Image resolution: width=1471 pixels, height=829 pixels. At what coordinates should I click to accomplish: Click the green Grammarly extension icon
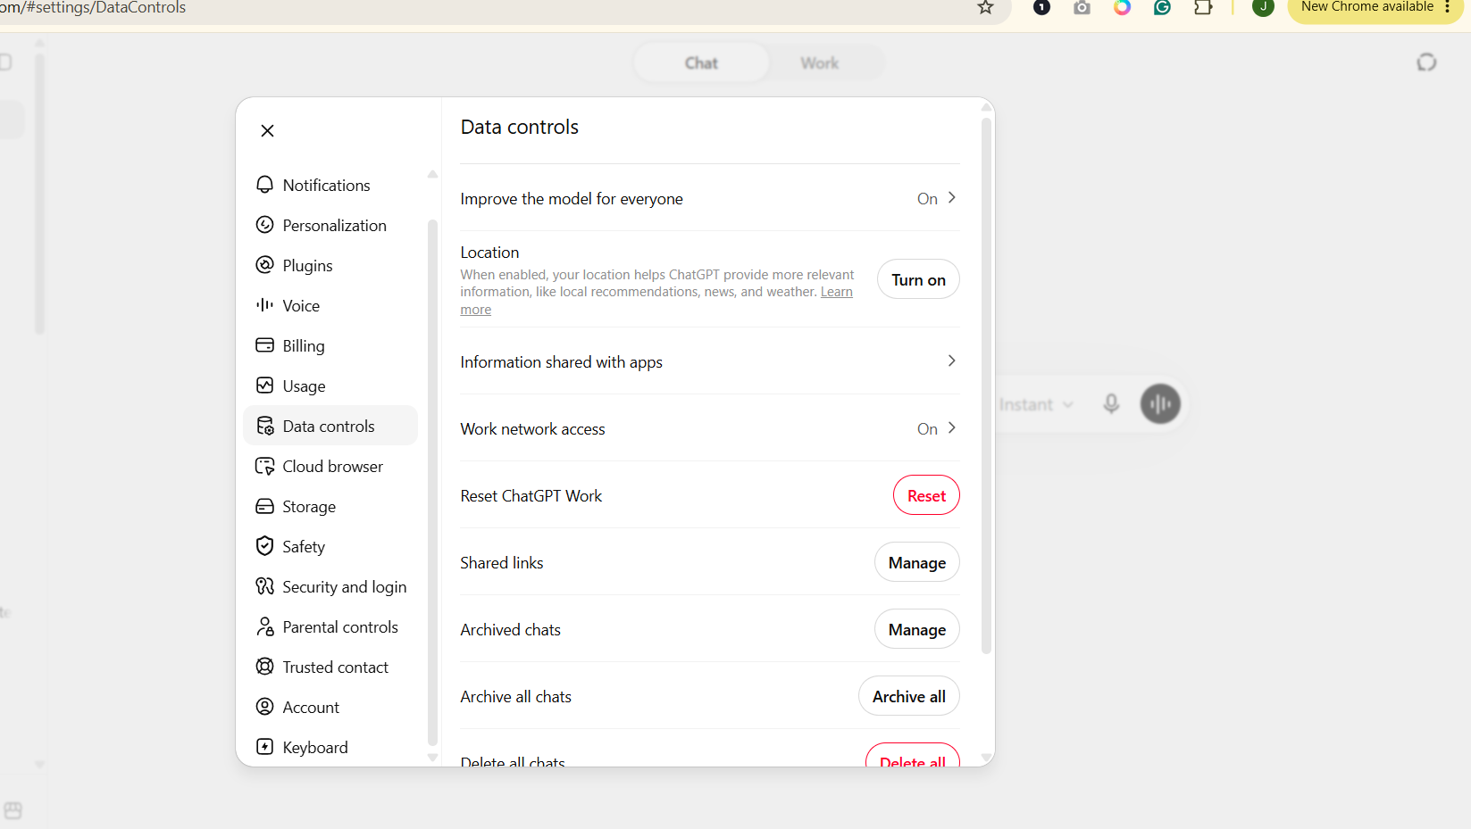click(1162, 7)
